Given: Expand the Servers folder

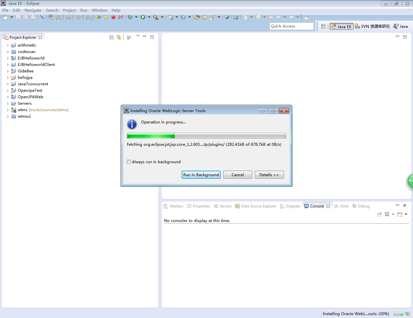Looking at the screenshot, I should (x=8, y=103).
